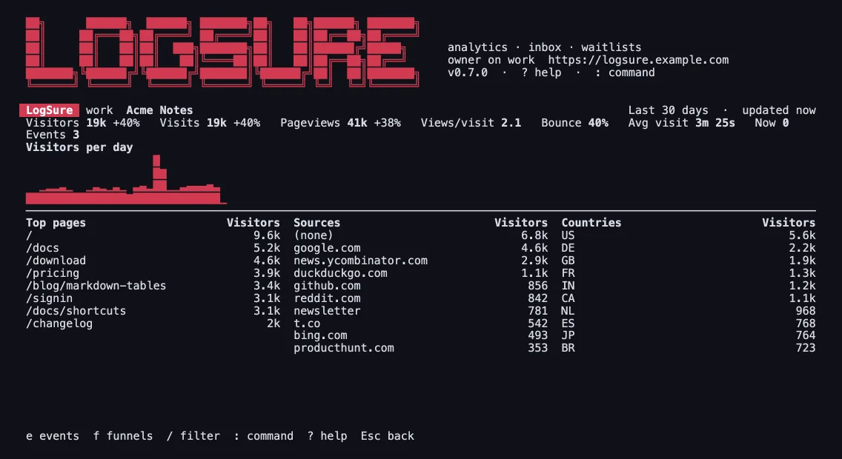Click the v0.7.0 version text
This screenshot has width=842, height=459.
(x=468, y=73)
